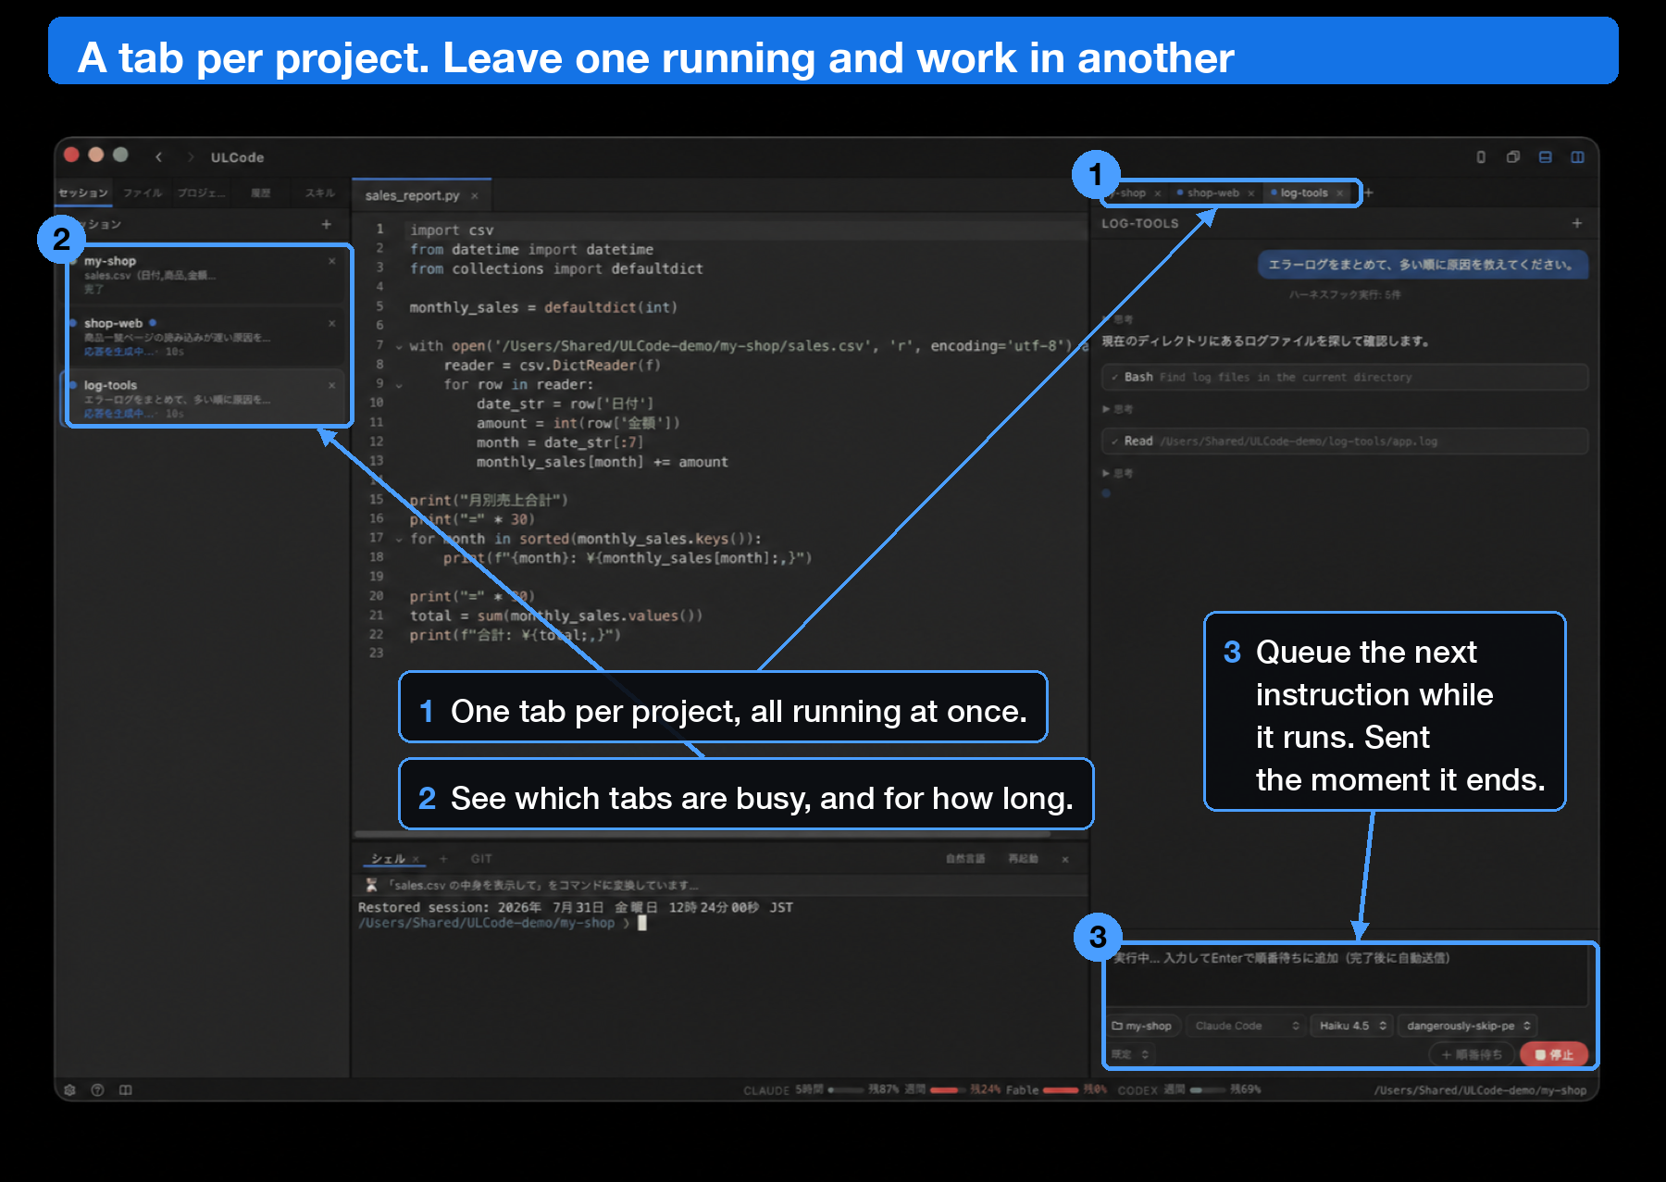The height and width of the screenshot is (1182, 1666).
Task: Go back with the left chevron beside ULCode
Action: tap(159, 157)
